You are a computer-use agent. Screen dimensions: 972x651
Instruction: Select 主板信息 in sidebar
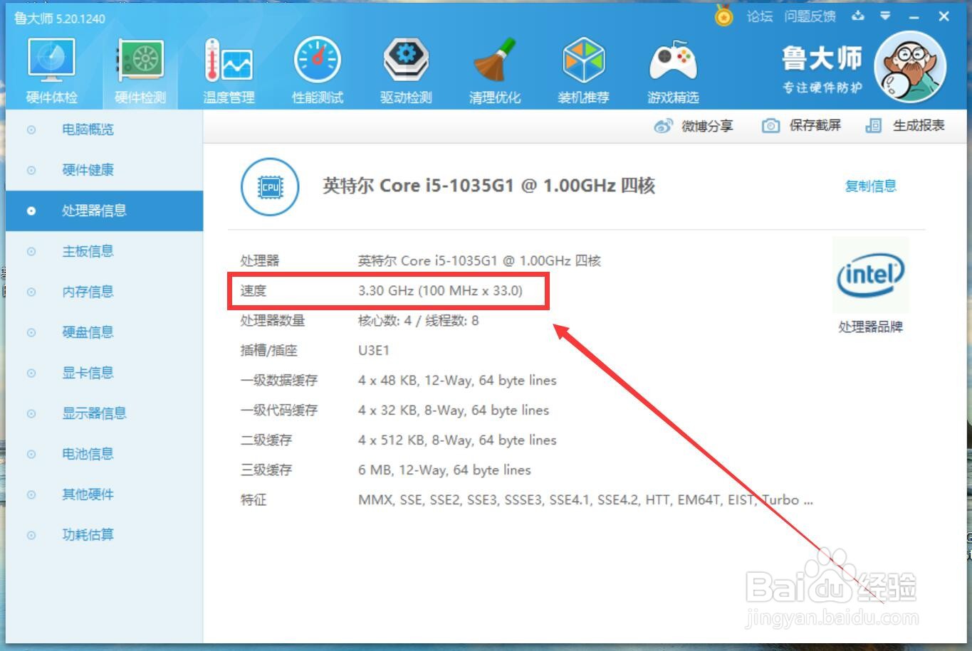(104, 251)
